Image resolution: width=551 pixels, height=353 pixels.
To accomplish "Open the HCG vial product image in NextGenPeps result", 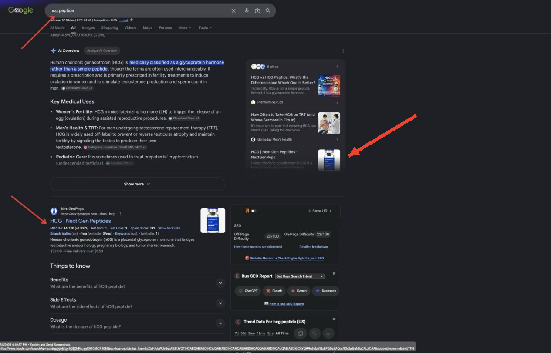I will [213, 220].
